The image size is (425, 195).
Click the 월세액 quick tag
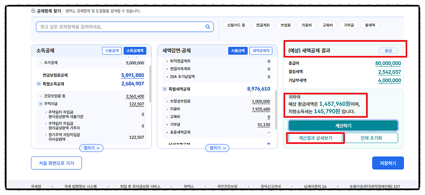click(x=370, y=25)
